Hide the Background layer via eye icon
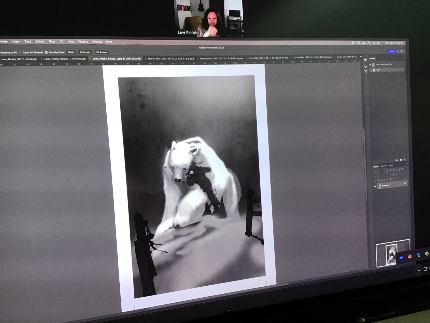The width and height of the screenshot is (430, 323). (x=375, y=186)
